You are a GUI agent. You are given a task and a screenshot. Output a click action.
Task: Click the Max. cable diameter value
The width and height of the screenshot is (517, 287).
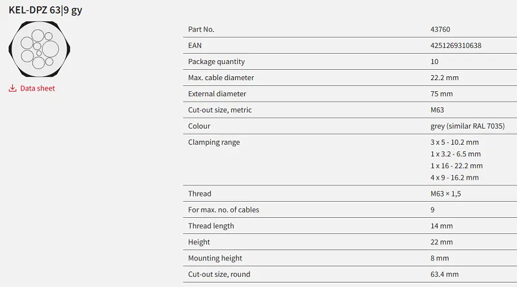pyautogui.click(x=445, y=78)
